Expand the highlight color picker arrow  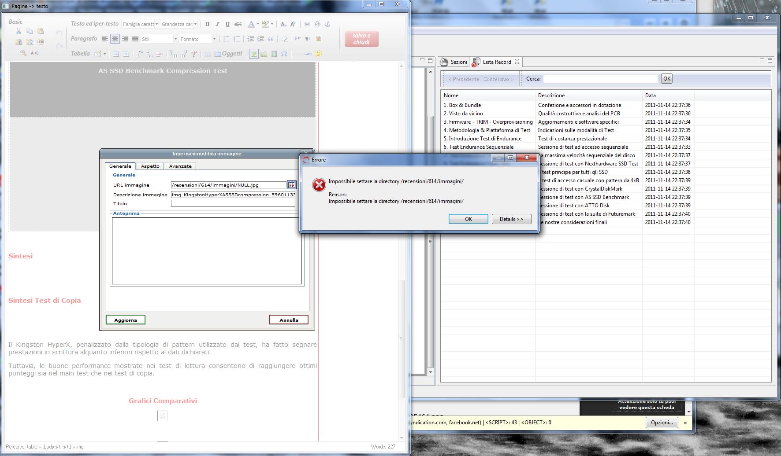[272, 24]
